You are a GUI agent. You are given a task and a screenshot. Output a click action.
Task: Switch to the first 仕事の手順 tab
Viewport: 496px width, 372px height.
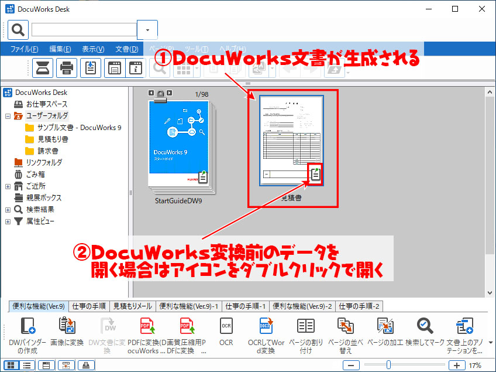click(x=89, y=306)
